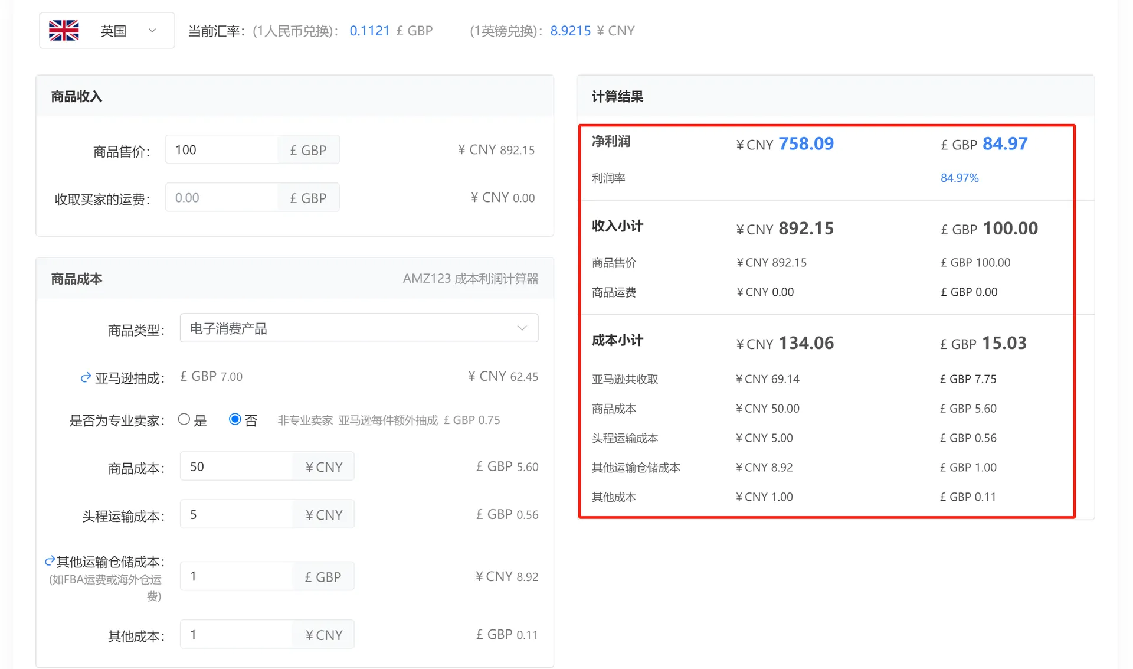Click the 8.9215 exchange rate value
Screen dimensions: 1133x669
tap(570, 31)
